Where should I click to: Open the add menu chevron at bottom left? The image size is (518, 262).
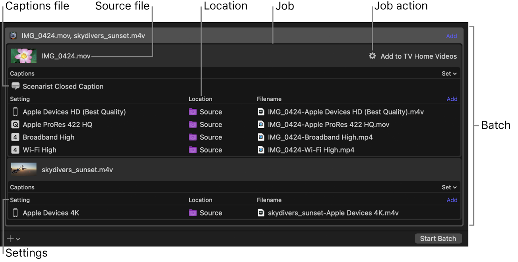pos(17,239)
